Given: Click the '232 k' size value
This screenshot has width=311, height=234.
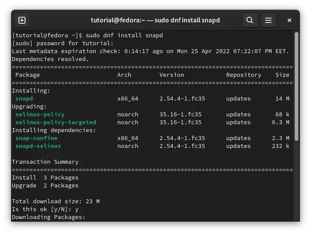Looking at the screenshot, I should pos(280,146).
